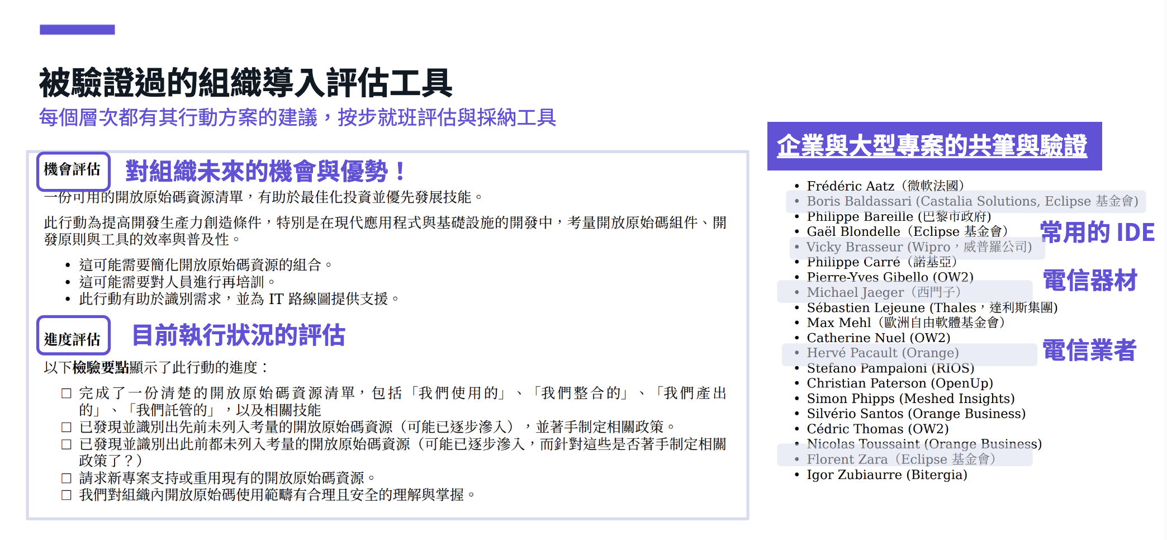Click the highlighted Hervé Pacault (Orange) entry

(x=883, y=353)
